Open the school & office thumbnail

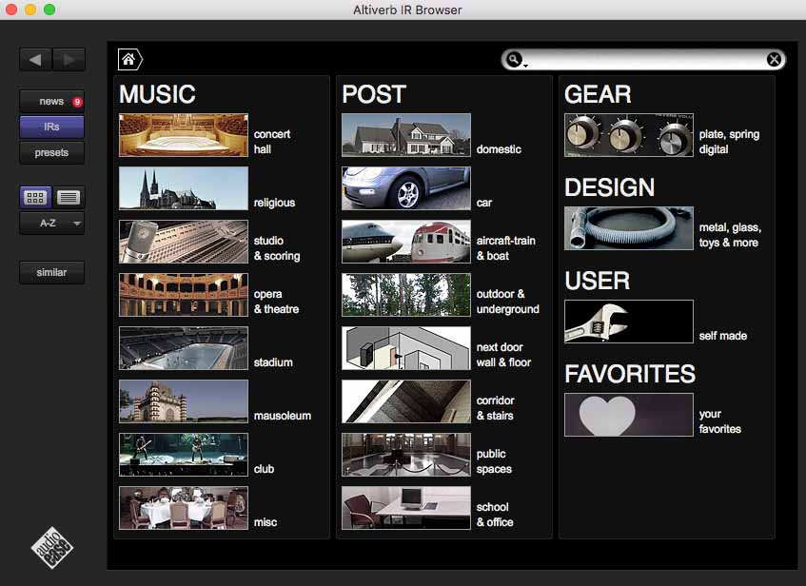tap(406, 508)
